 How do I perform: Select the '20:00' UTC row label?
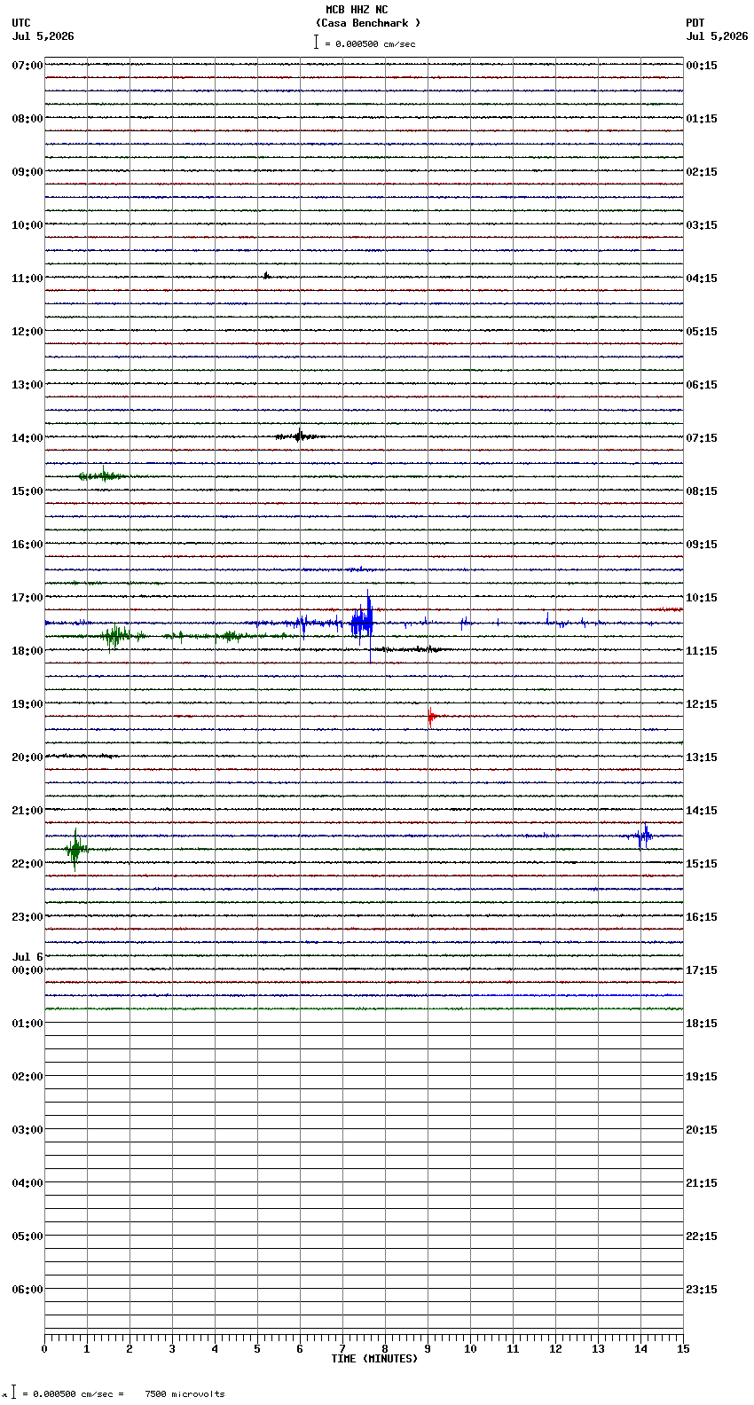point(27,757)
